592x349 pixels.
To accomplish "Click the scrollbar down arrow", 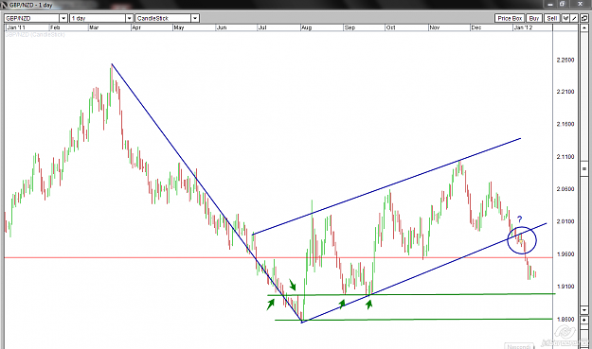I will tap(584, 310).
